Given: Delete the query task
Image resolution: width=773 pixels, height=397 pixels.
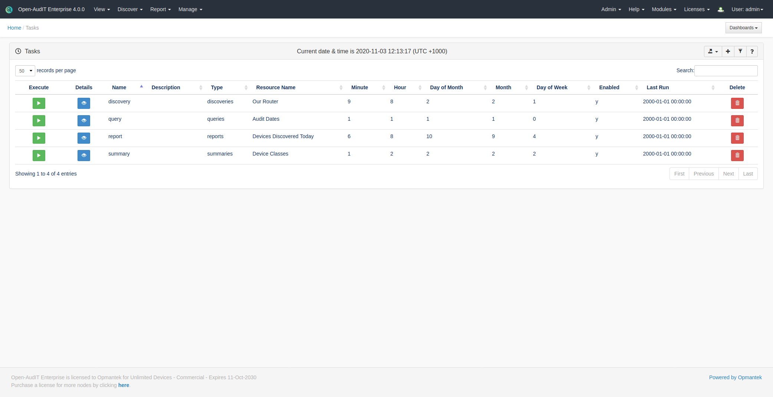Looking at the screenshot, I should point(737,121).
